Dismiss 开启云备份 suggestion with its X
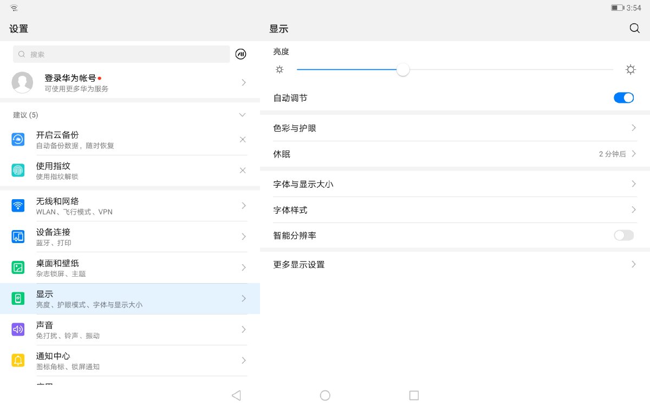The image size is (650, 406). pos(243,139)
